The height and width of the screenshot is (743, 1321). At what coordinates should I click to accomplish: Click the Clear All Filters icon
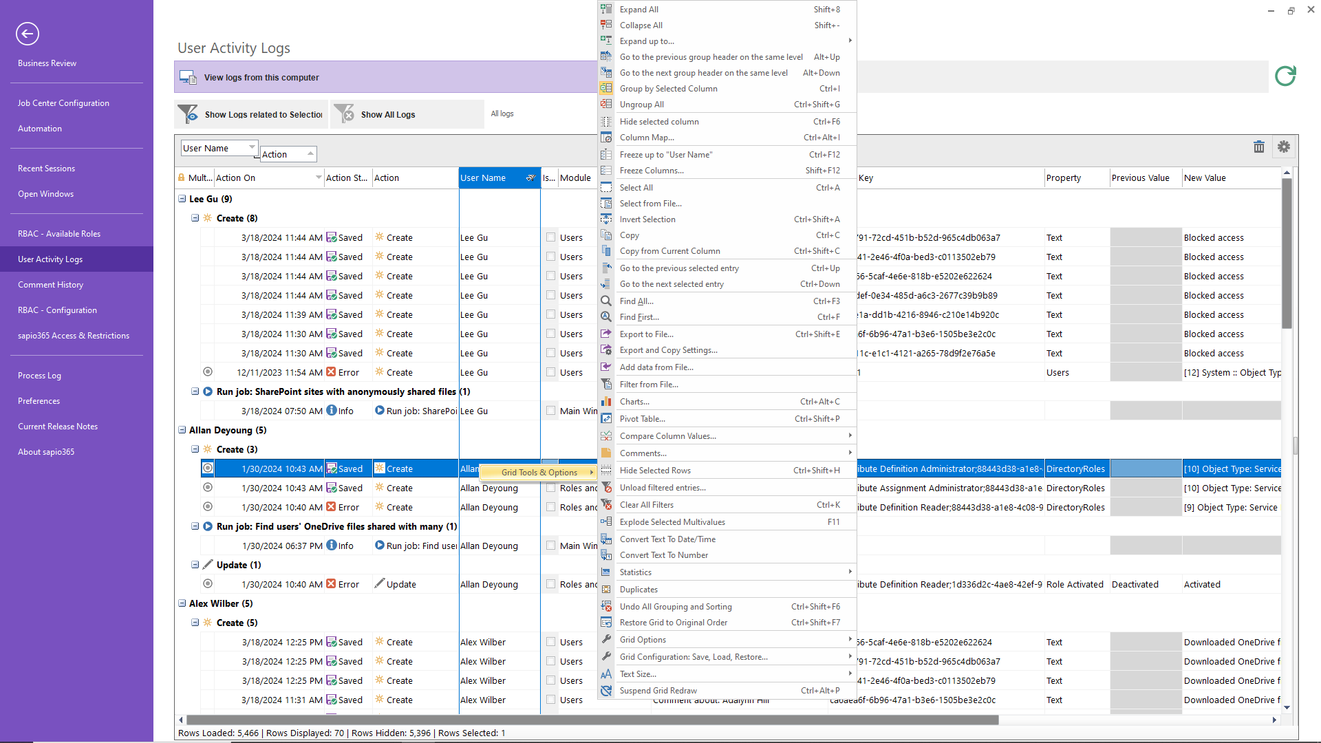[x=606, y=504]
